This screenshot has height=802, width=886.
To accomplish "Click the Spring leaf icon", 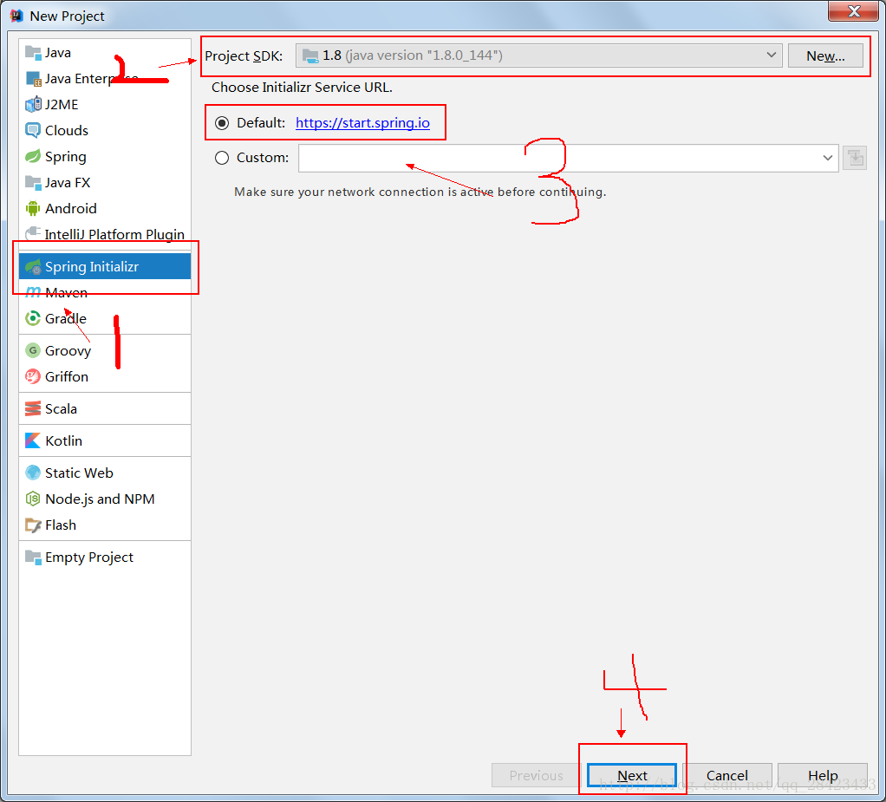I will coord(33,157).
